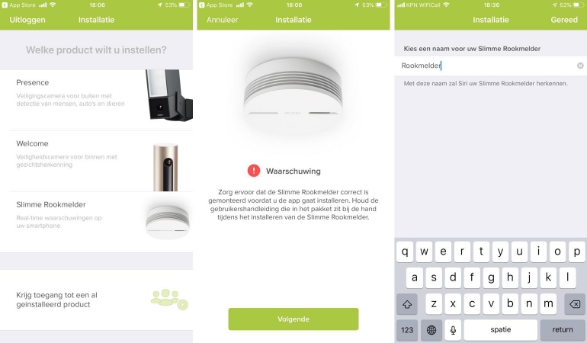The width and height of the screenshot is (587, 343).
Task: Choose the Slimme Rookmelder product
Action: (x=97, y=222)
